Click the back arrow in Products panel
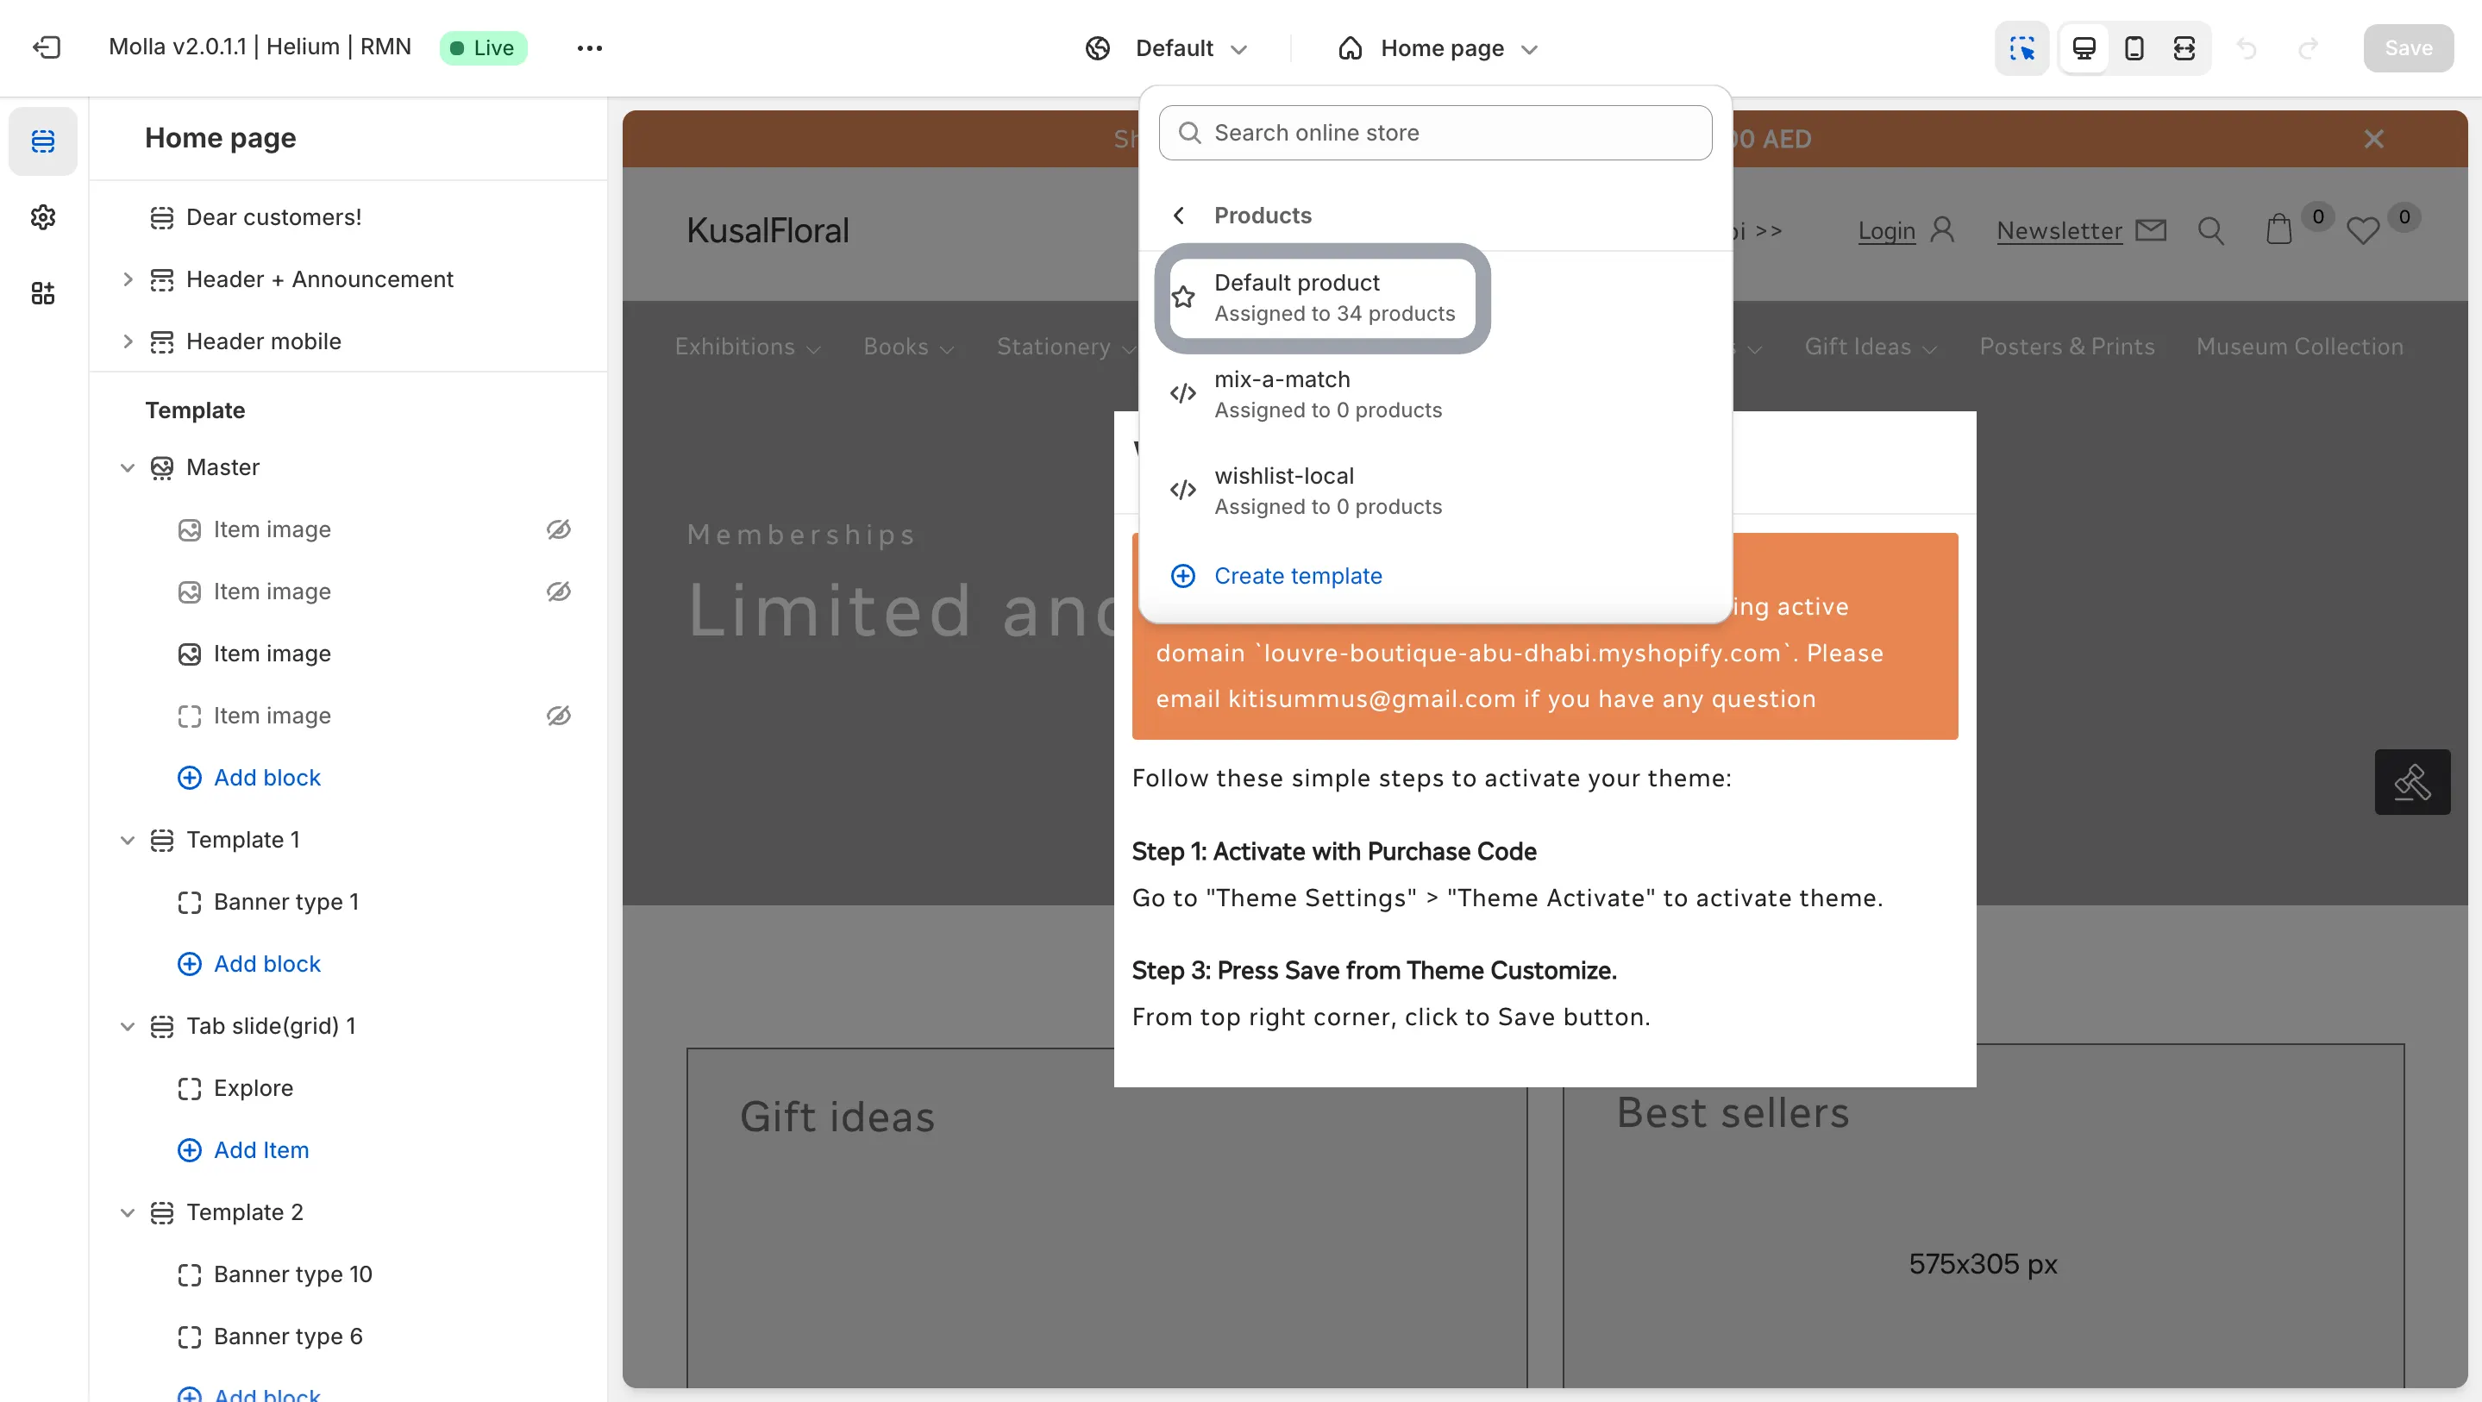Image resolution: width=2482 pixels, height=1402 pixels. click(1181, 215)
